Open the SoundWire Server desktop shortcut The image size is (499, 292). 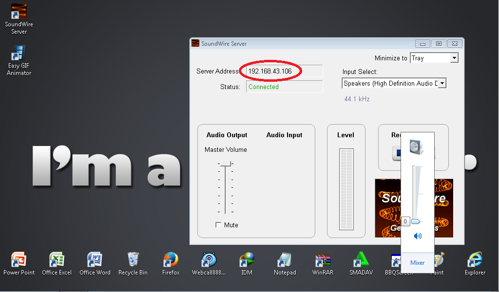click(19, 18)
